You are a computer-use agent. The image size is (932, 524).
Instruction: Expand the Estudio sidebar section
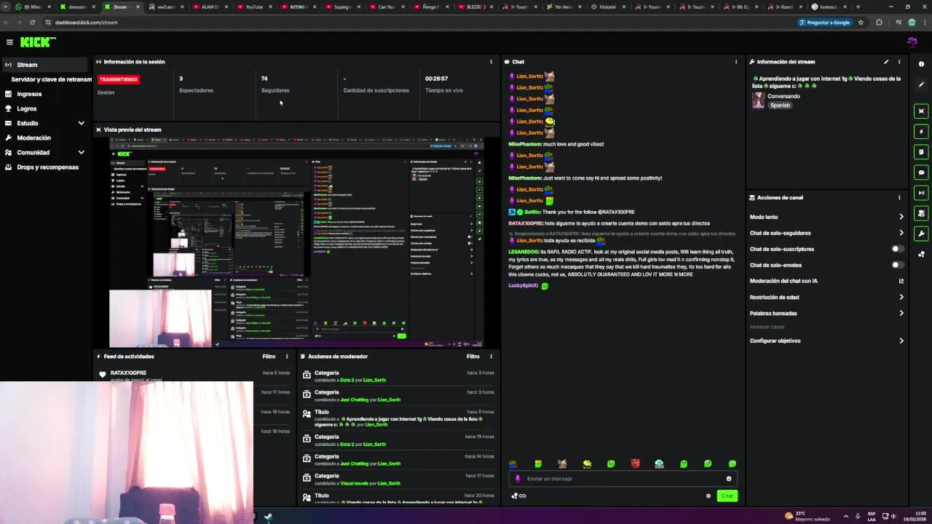[44, 123]
